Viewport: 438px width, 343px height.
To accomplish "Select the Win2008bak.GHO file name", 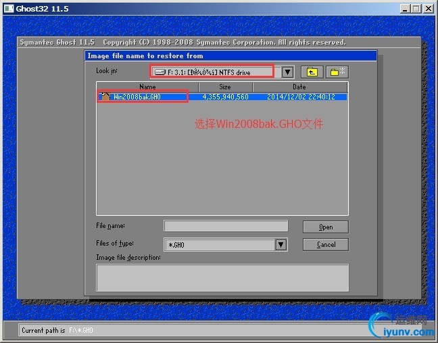I will click(x=137, y=97).
